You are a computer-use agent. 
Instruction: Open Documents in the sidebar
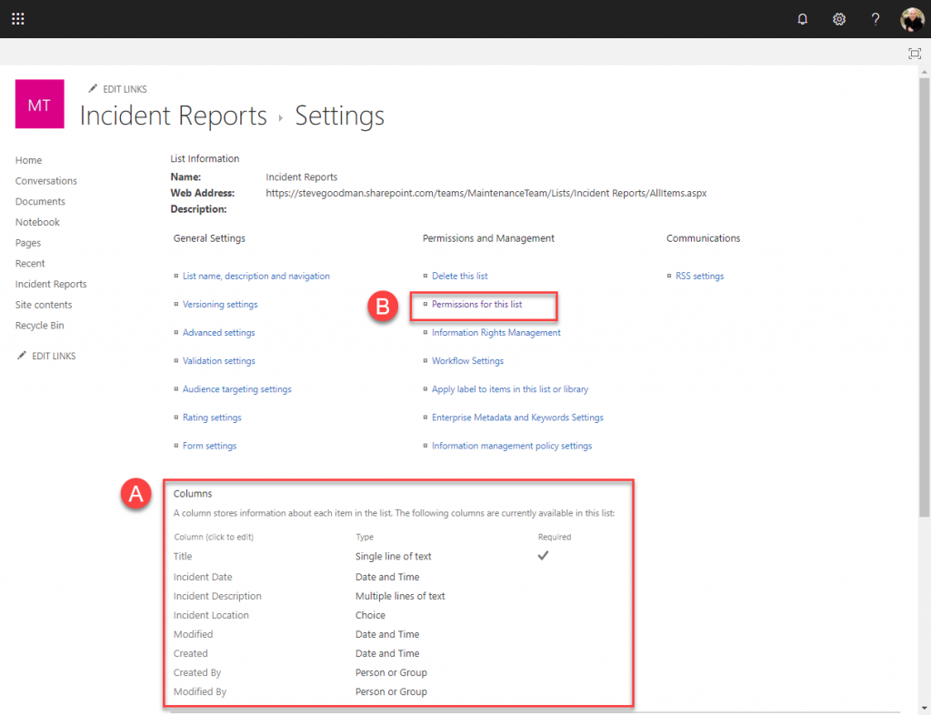(x=40, y=201)
